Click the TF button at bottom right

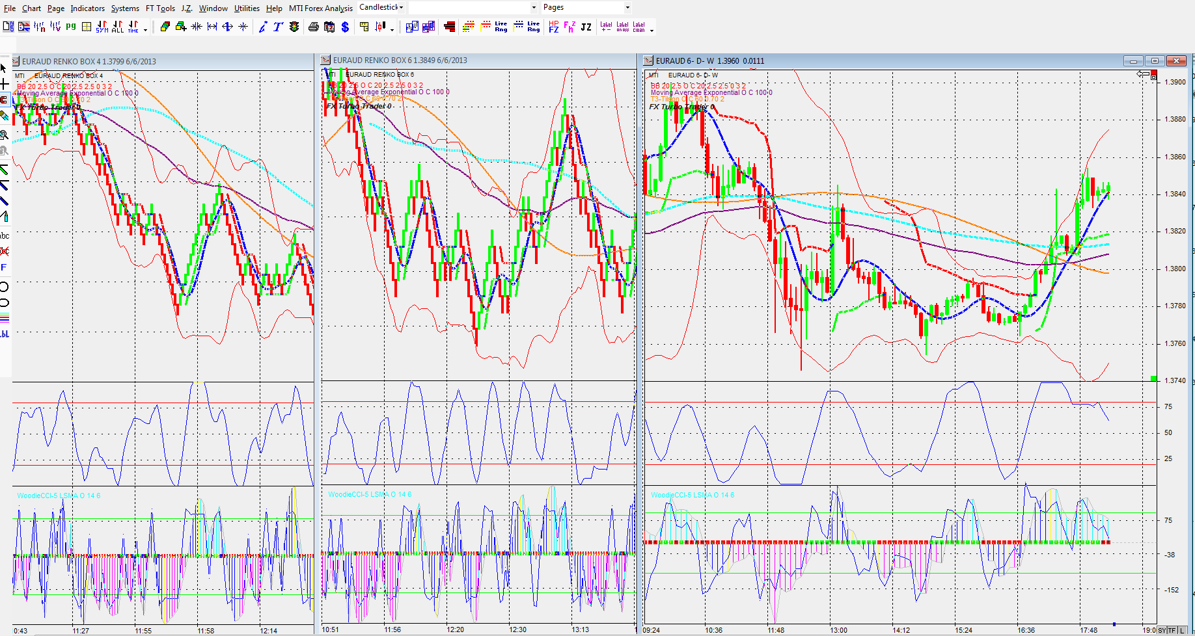click(x=1172, y=630)
